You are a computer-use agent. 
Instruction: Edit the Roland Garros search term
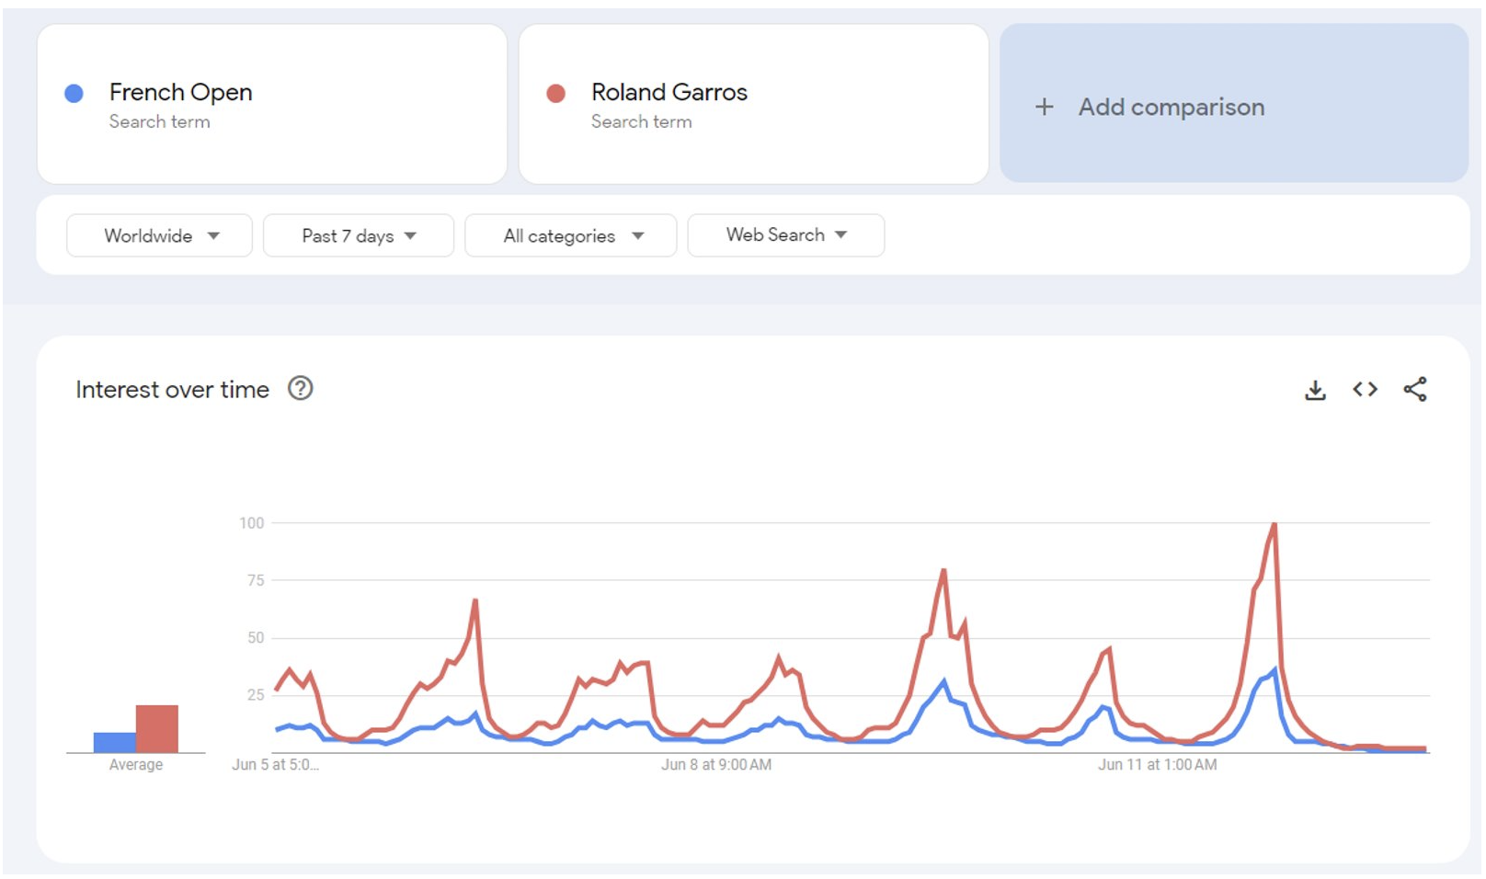tap(754, 104)
